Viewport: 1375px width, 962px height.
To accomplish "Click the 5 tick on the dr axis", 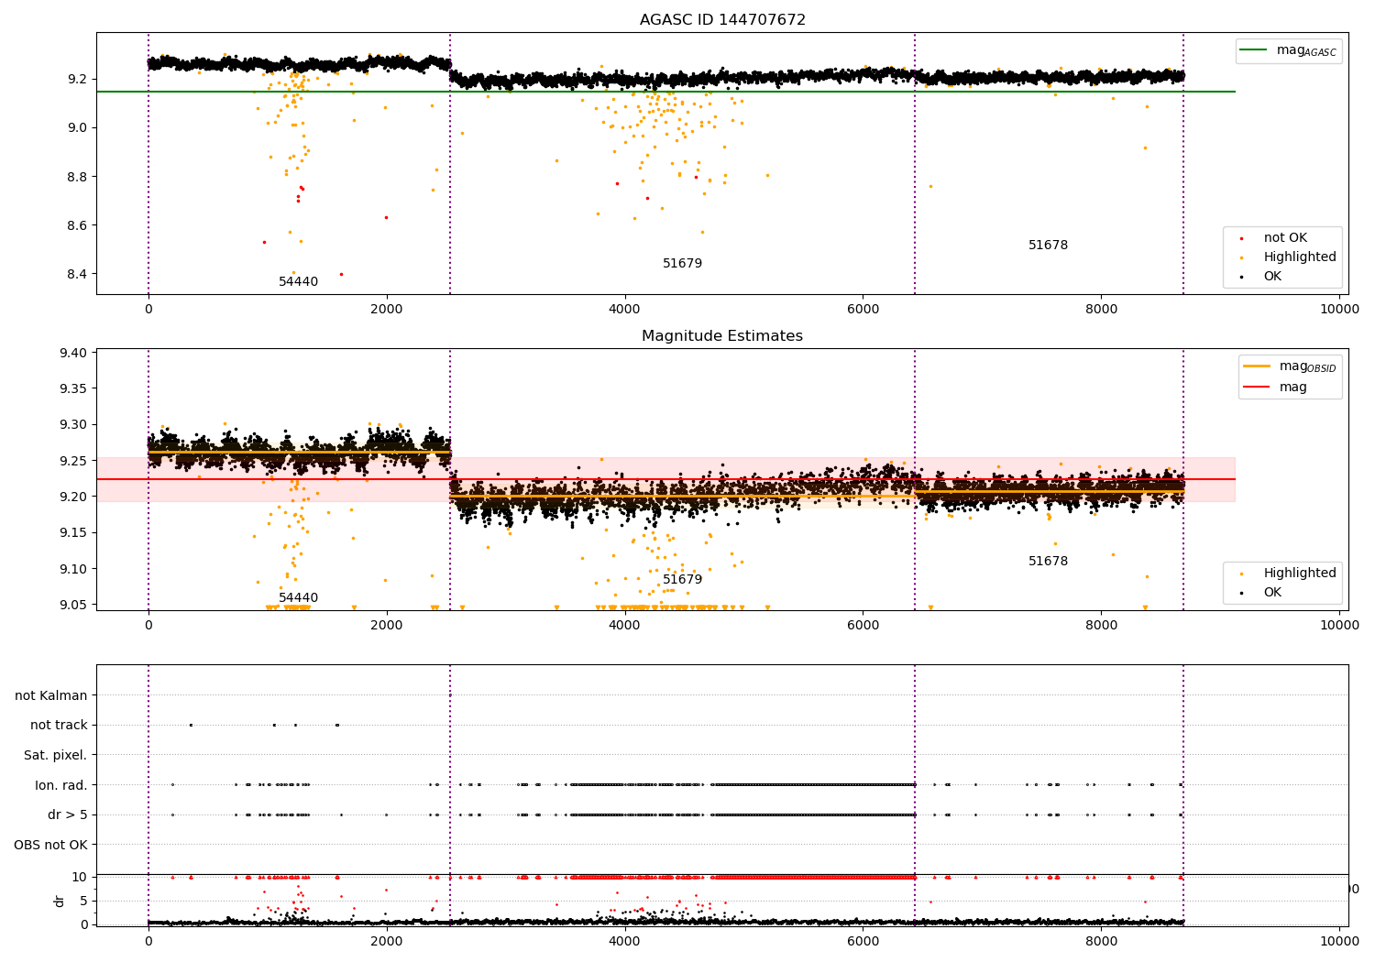I will point(84,901).
